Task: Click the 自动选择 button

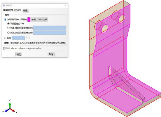Action: (43, 19)
